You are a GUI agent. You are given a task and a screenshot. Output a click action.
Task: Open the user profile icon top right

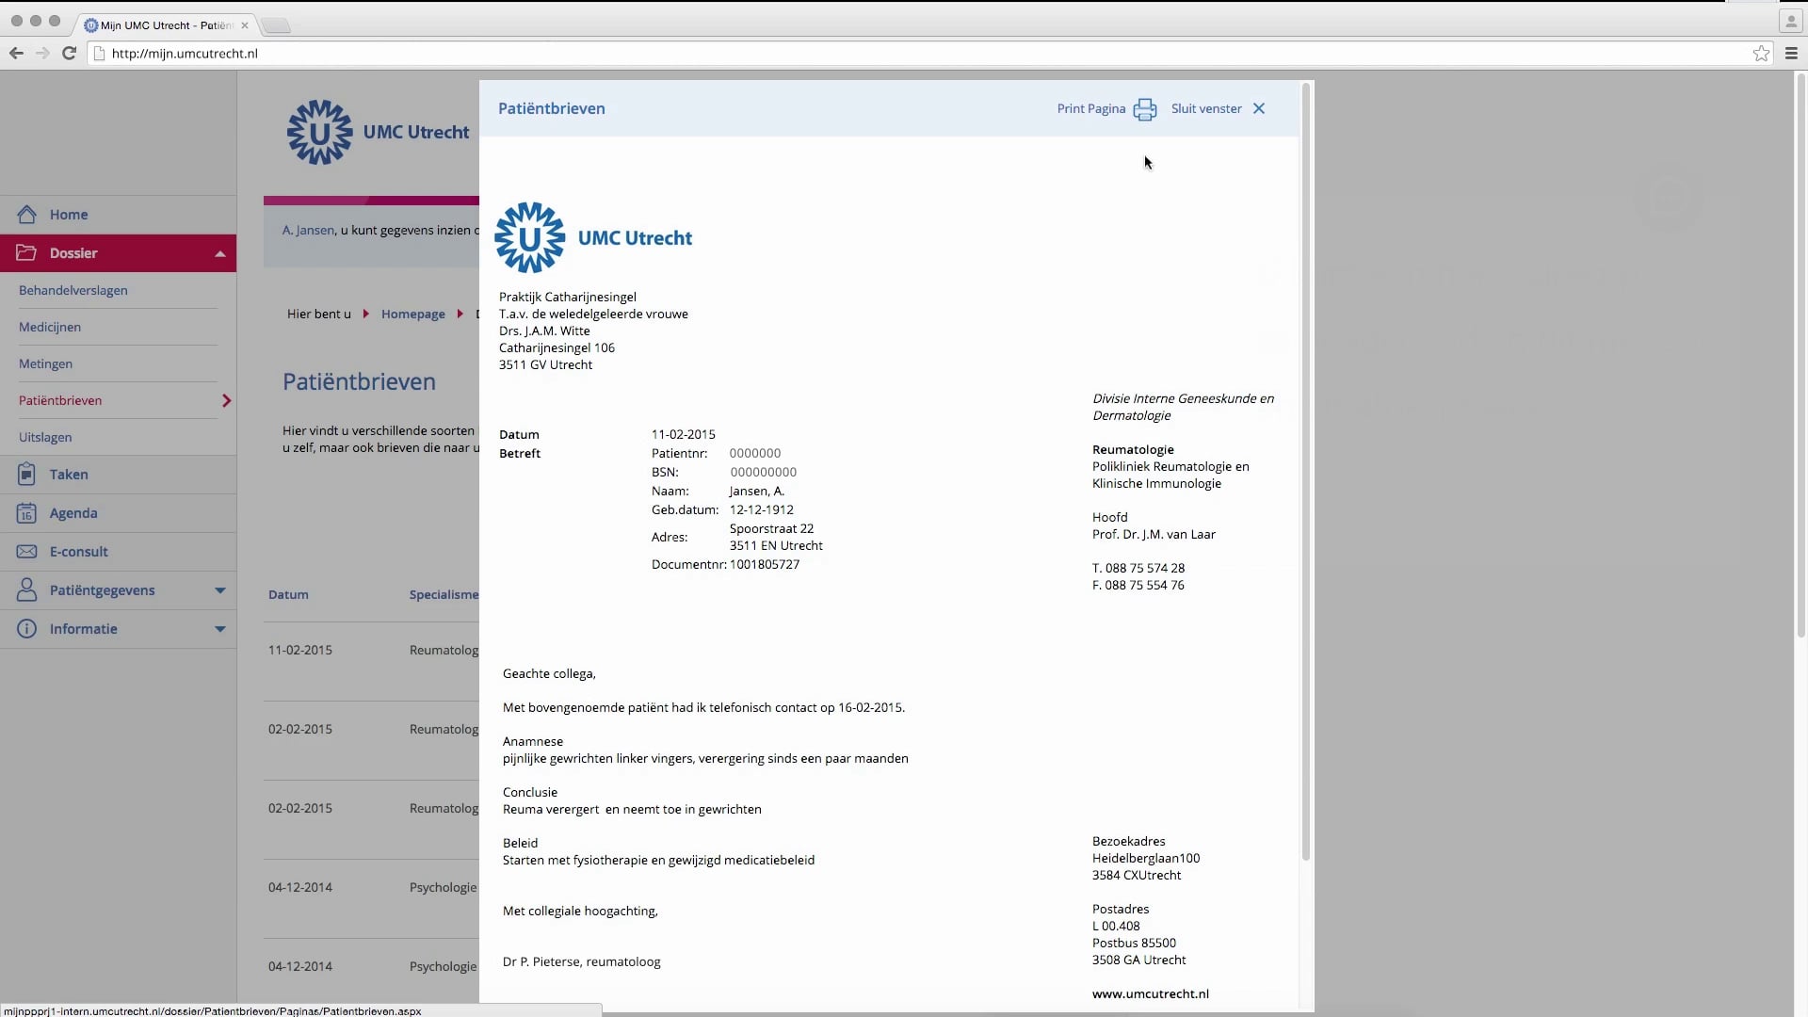[1788, 20]
